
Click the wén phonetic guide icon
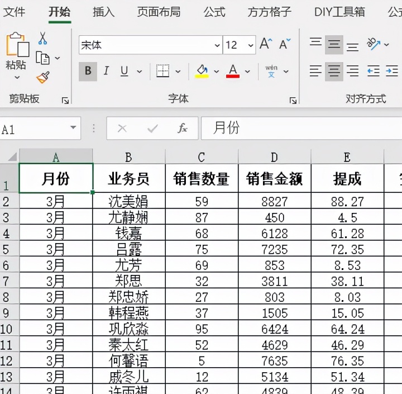coord(271,71)
